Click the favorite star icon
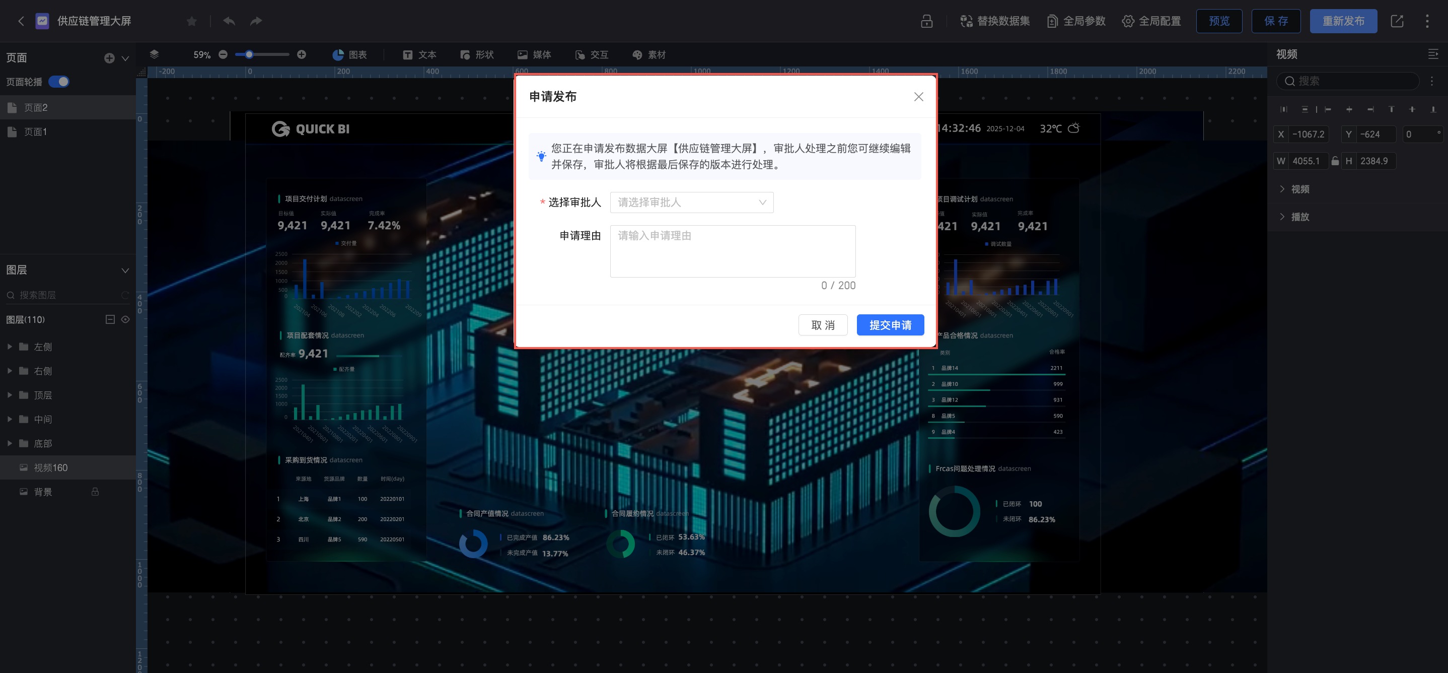Image resolution: width=1448 pixels, height=673 pixels. [192, 21]
